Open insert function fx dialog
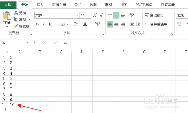This screenshot has height=113, width=188. (x=65, y=43)
